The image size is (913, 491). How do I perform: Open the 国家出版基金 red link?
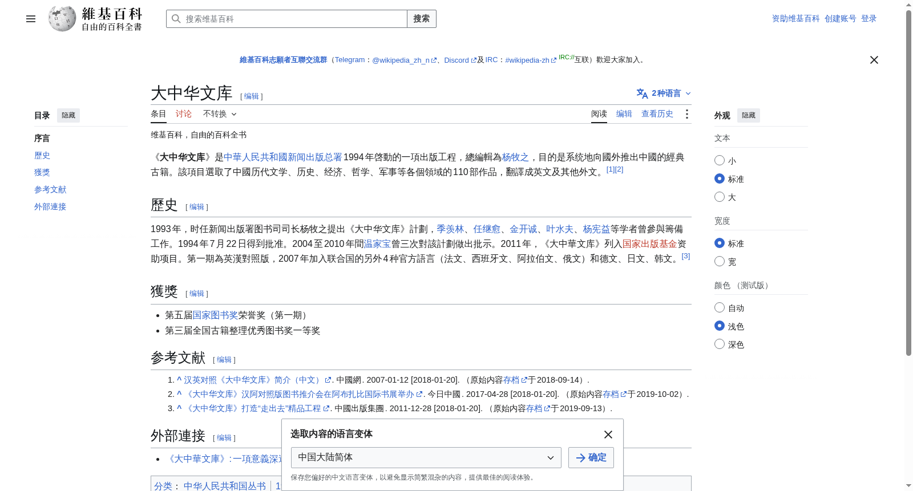pos(649,244)
